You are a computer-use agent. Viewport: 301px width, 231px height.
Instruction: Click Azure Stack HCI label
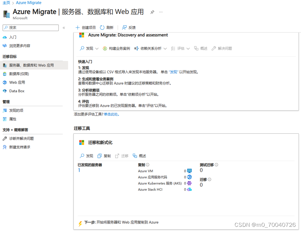point(150,190)
